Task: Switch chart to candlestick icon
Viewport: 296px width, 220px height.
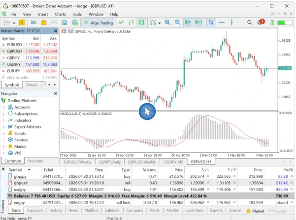Action: [141, 23]
